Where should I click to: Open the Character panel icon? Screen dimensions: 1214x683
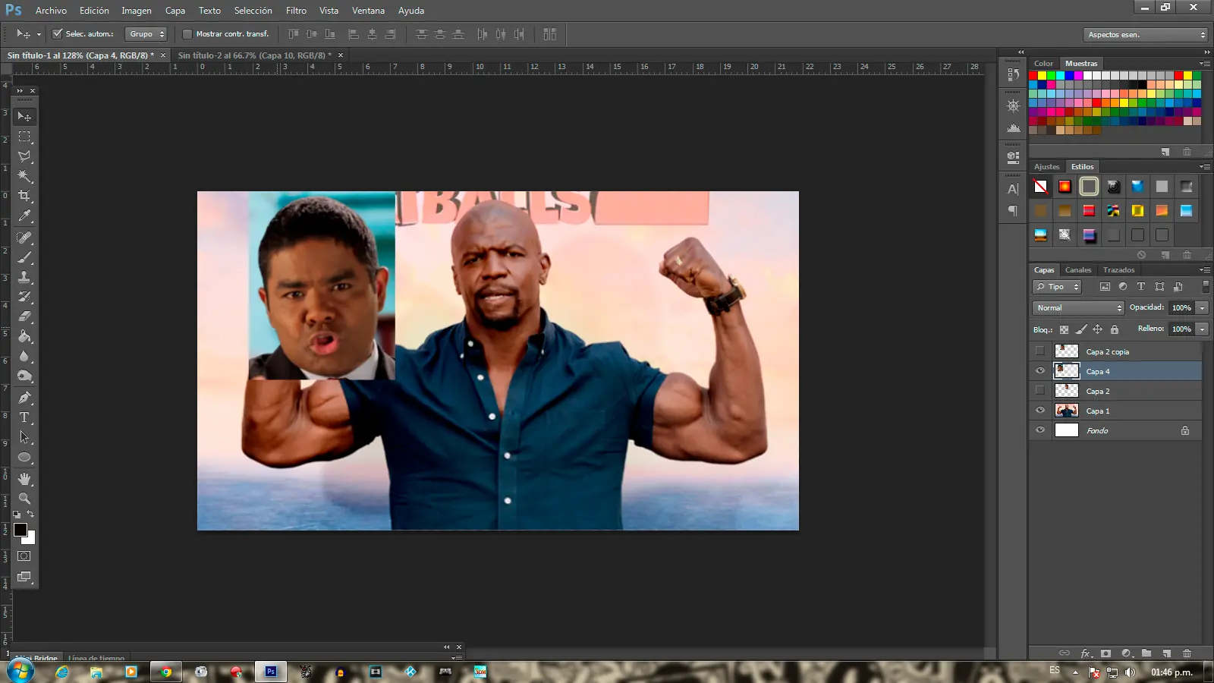1013,189
